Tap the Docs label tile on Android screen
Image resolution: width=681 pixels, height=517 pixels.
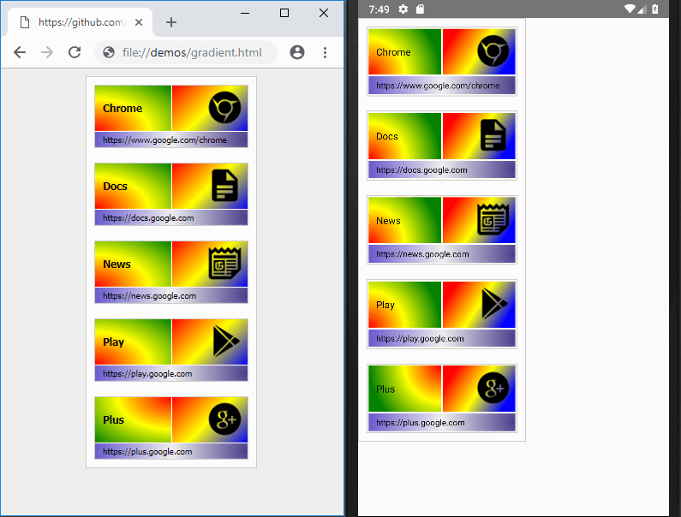(404, 136)
